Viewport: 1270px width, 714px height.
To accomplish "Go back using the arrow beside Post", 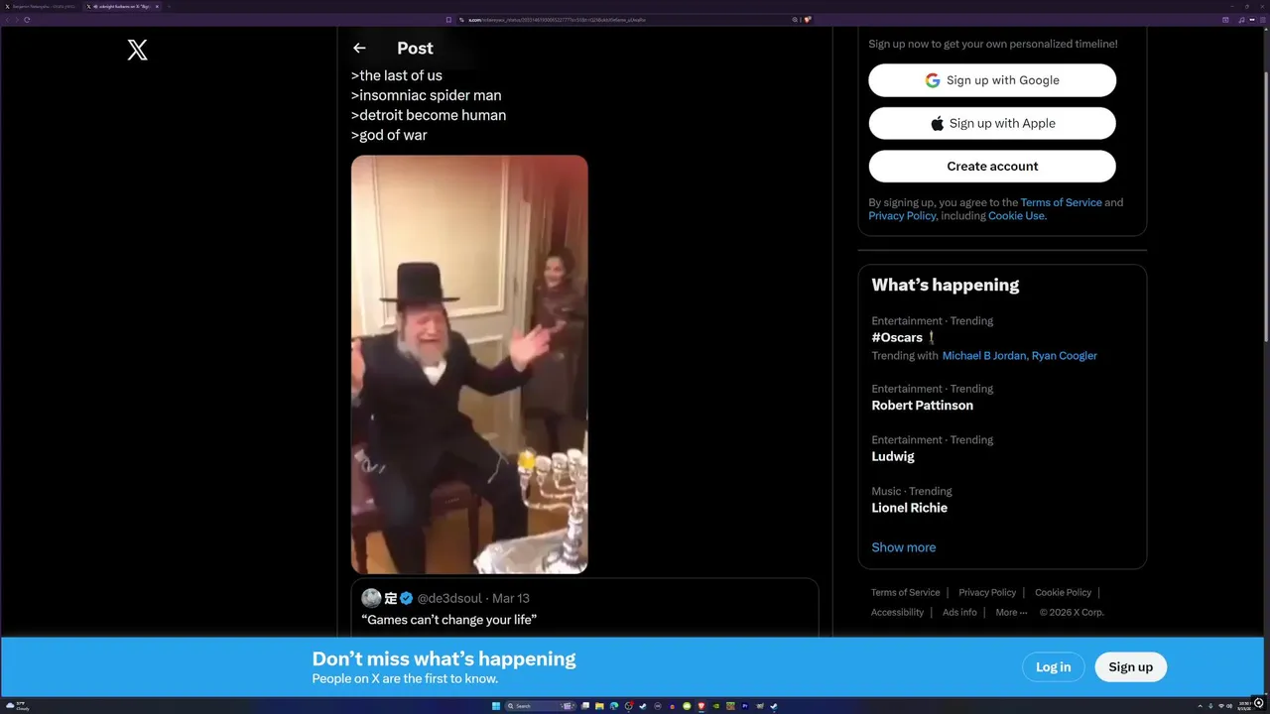I will click(359, 48).
